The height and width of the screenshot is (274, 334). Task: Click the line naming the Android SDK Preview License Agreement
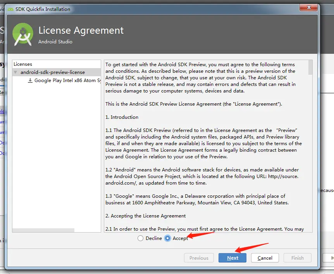(x=194, y=104)
